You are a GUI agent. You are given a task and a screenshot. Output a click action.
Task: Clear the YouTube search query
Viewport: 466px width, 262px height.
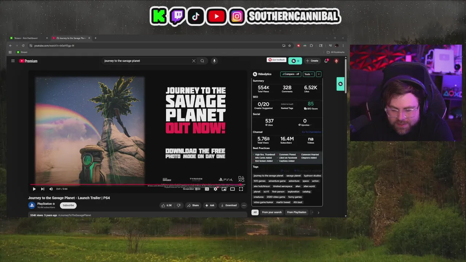194,61
